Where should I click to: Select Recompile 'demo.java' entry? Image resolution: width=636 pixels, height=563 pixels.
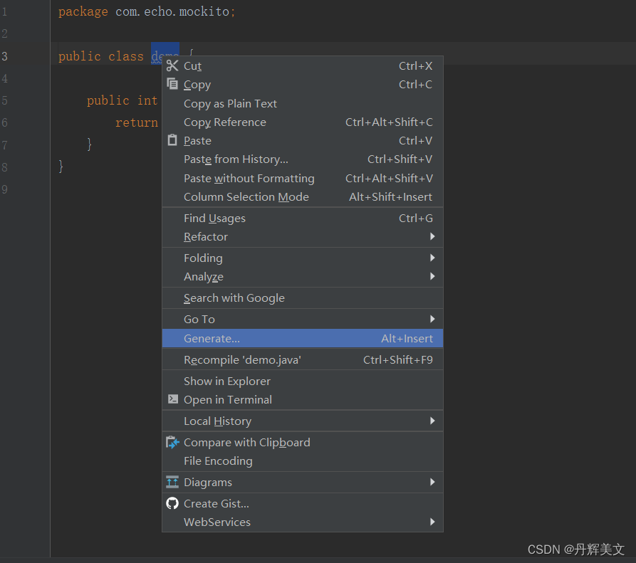click(242, 359)
